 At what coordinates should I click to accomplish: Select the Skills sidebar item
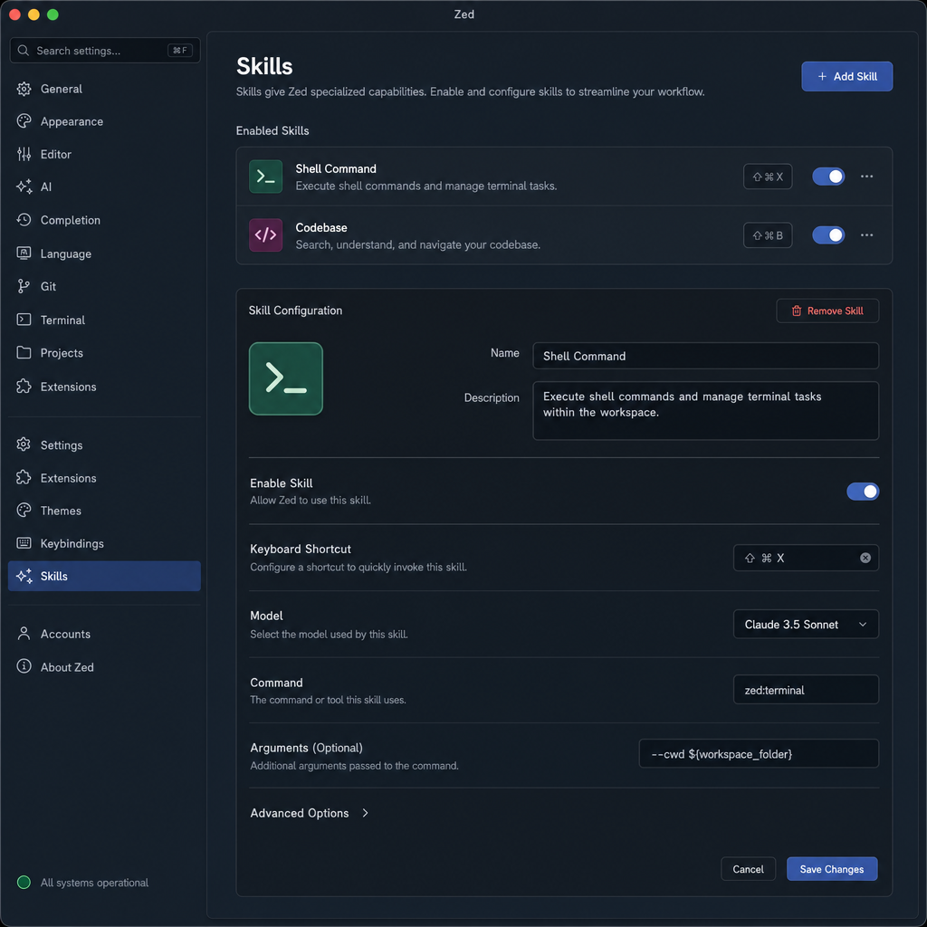click(x=104, y=576)
